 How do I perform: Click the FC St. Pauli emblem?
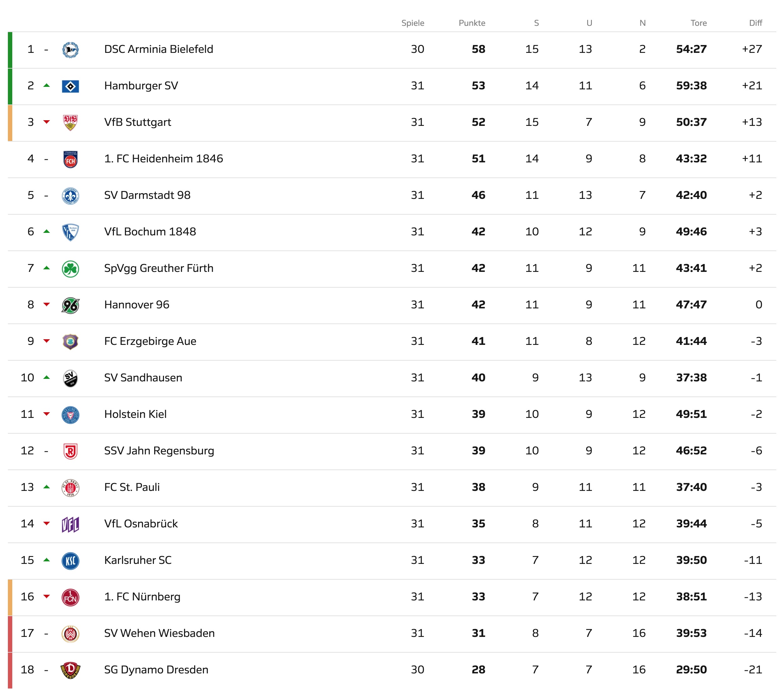pos(70,488)
